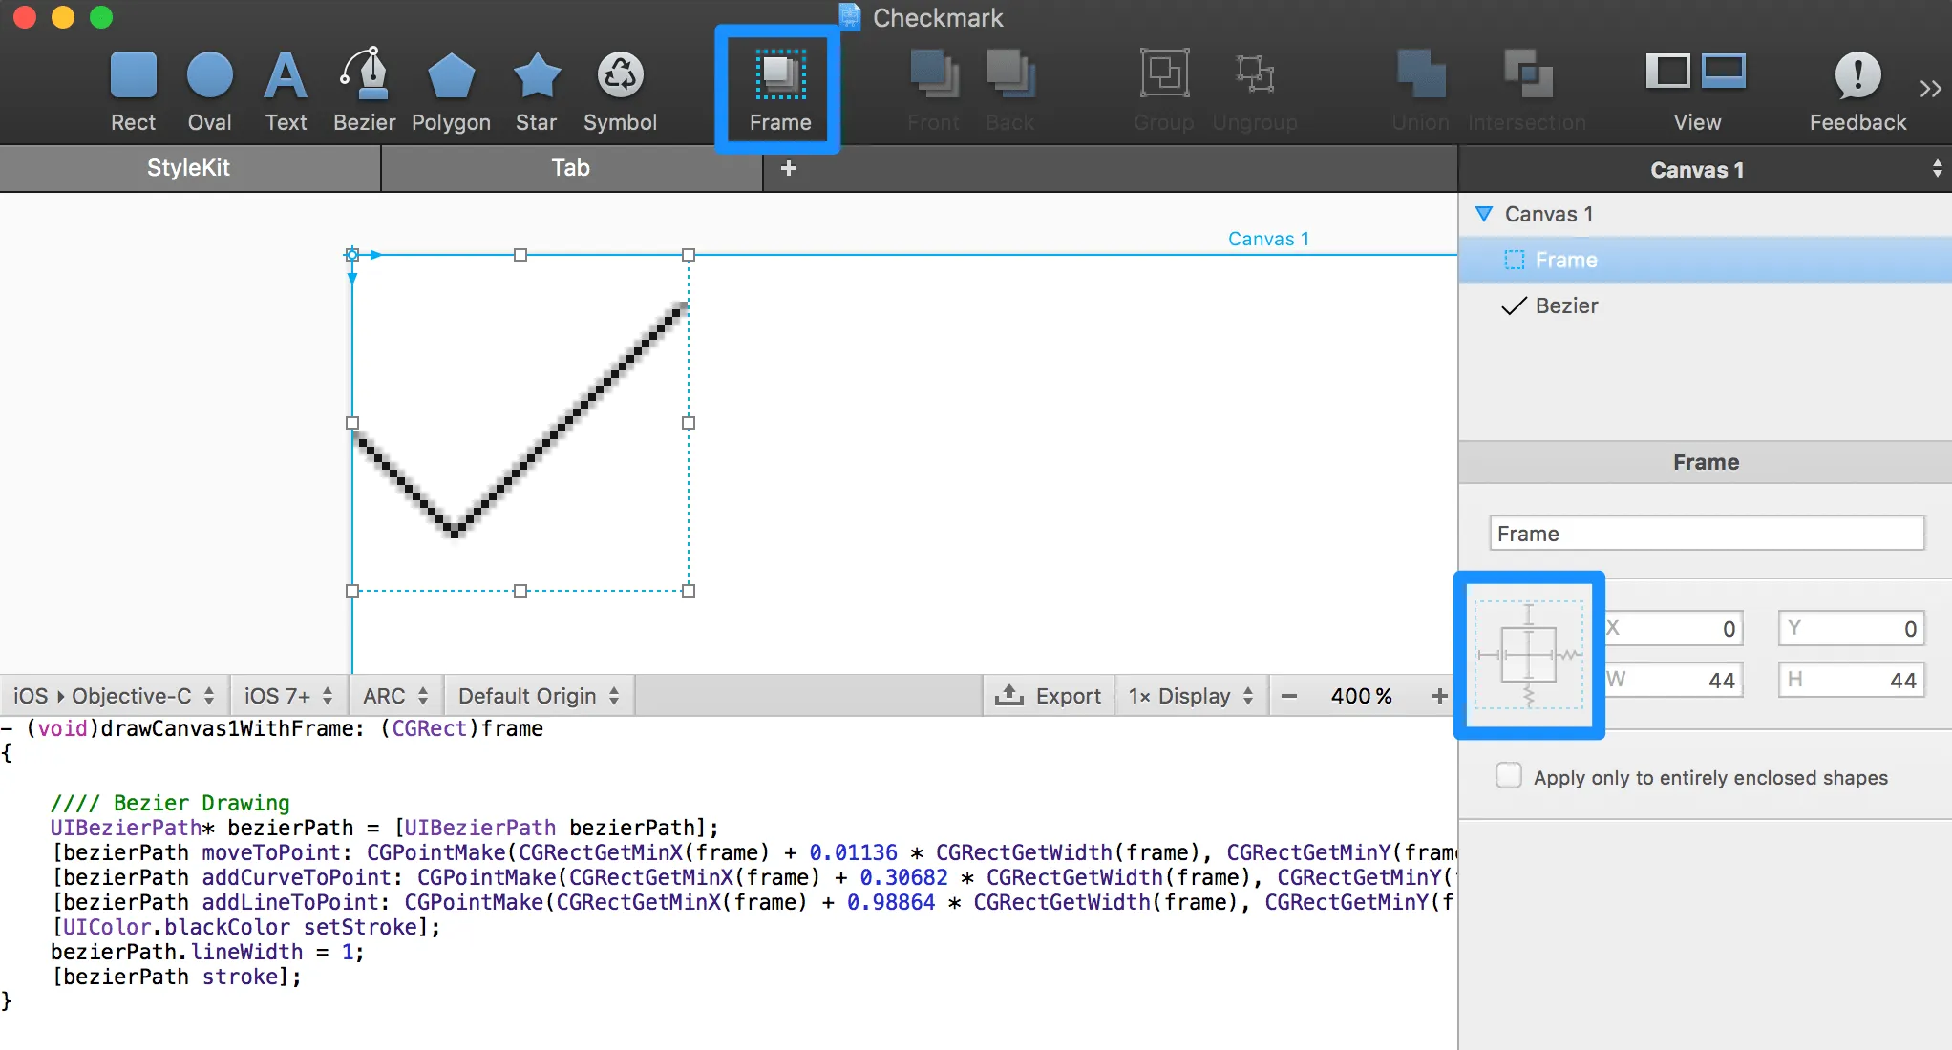Open the Feedback panel

(x=1854, y=86)
